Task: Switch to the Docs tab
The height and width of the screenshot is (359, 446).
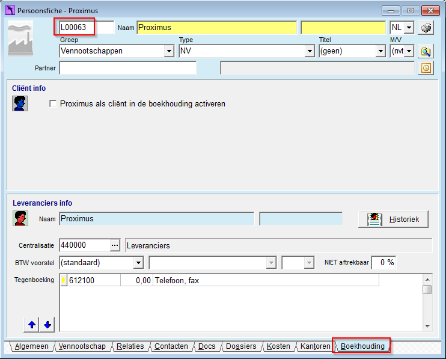Action: point(207,346)
